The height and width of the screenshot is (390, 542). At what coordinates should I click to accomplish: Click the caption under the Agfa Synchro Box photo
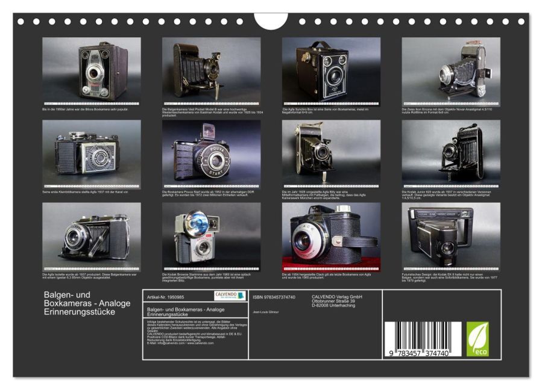click(325, 111)
